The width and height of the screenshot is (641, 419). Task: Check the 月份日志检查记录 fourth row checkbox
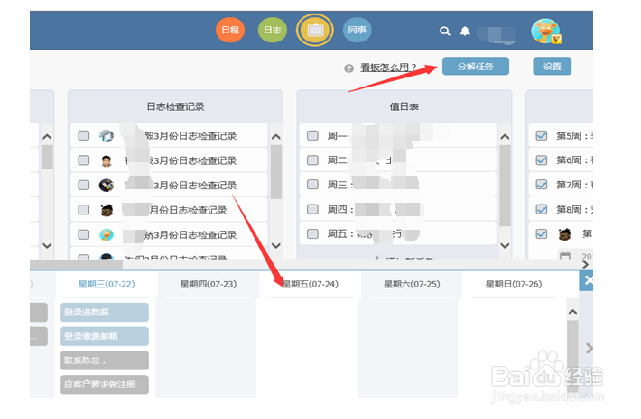[x=84, y=210]
